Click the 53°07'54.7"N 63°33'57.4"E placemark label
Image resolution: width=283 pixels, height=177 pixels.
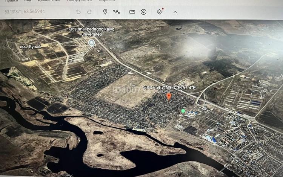169,88
